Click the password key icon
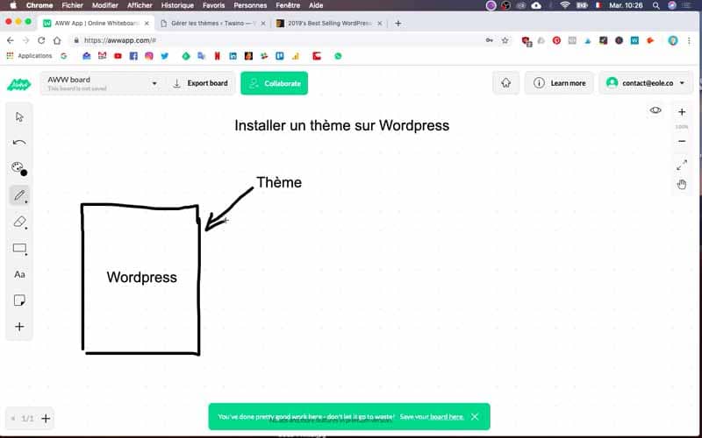 tap(490, 40)
